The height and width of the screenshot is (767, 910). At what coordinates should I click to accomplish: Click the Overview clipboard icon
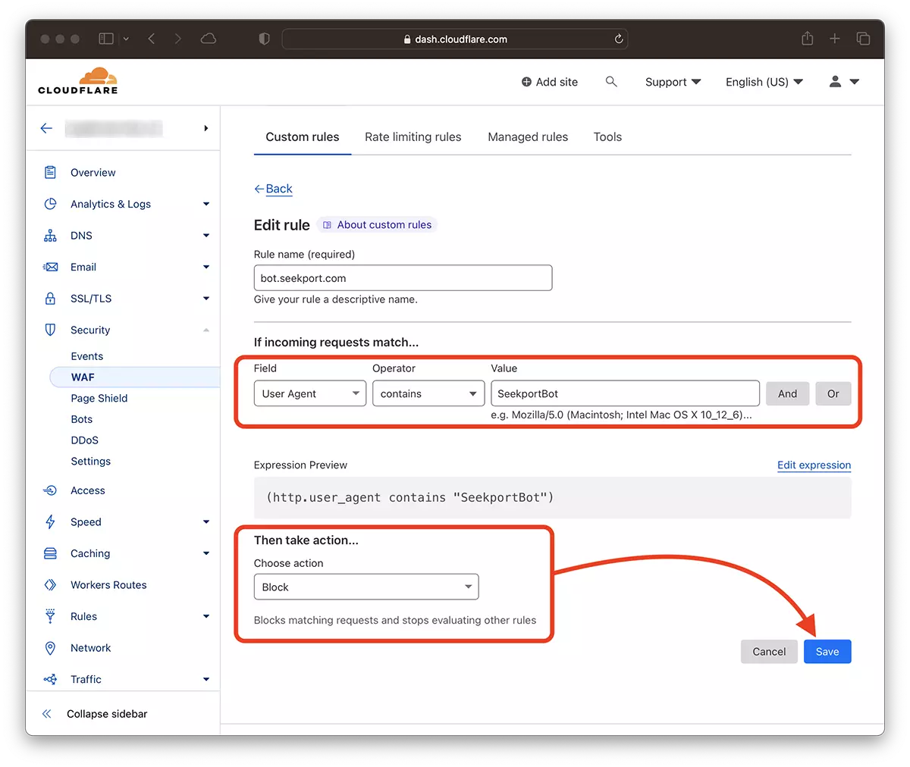(x=50, y=172)
